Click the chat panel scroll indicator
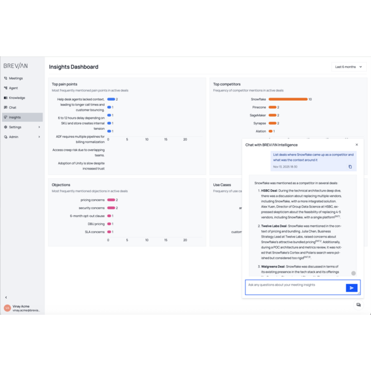Image resolution: width=371 pixels, height=371 pixels. click(x=353, y=273)
